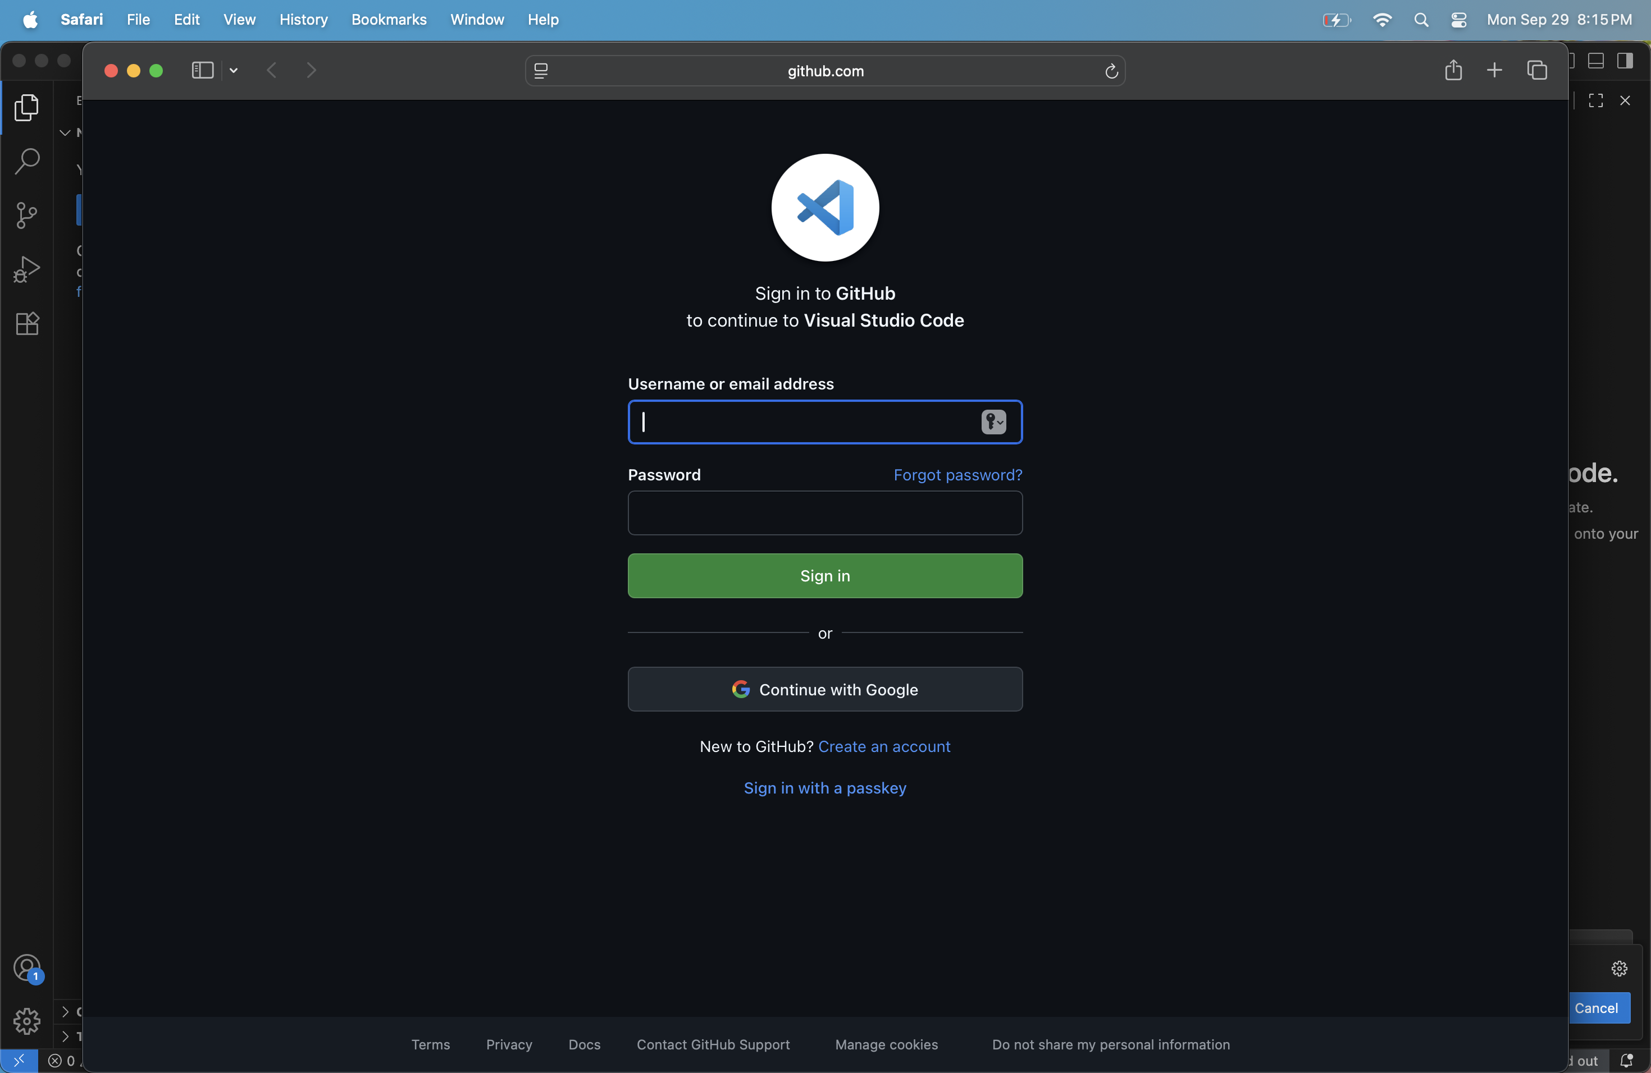Open VS Code Search icon in activity bar

click(26, 161)
